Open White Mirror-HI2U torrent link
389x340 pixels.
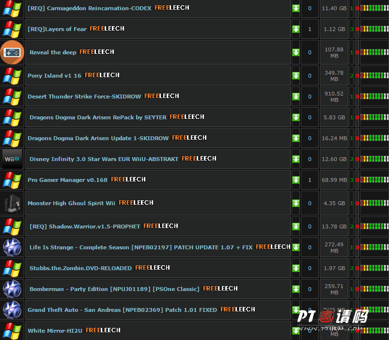tap(55, 331)
